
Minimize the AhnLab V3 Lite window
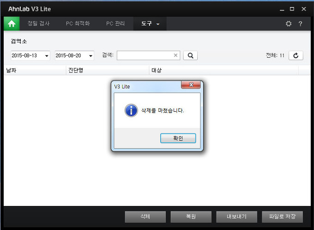pos(282,9)
